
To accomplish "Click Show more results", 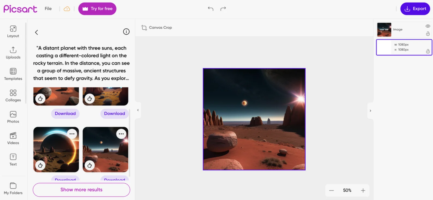I will (x=81, y=190).
